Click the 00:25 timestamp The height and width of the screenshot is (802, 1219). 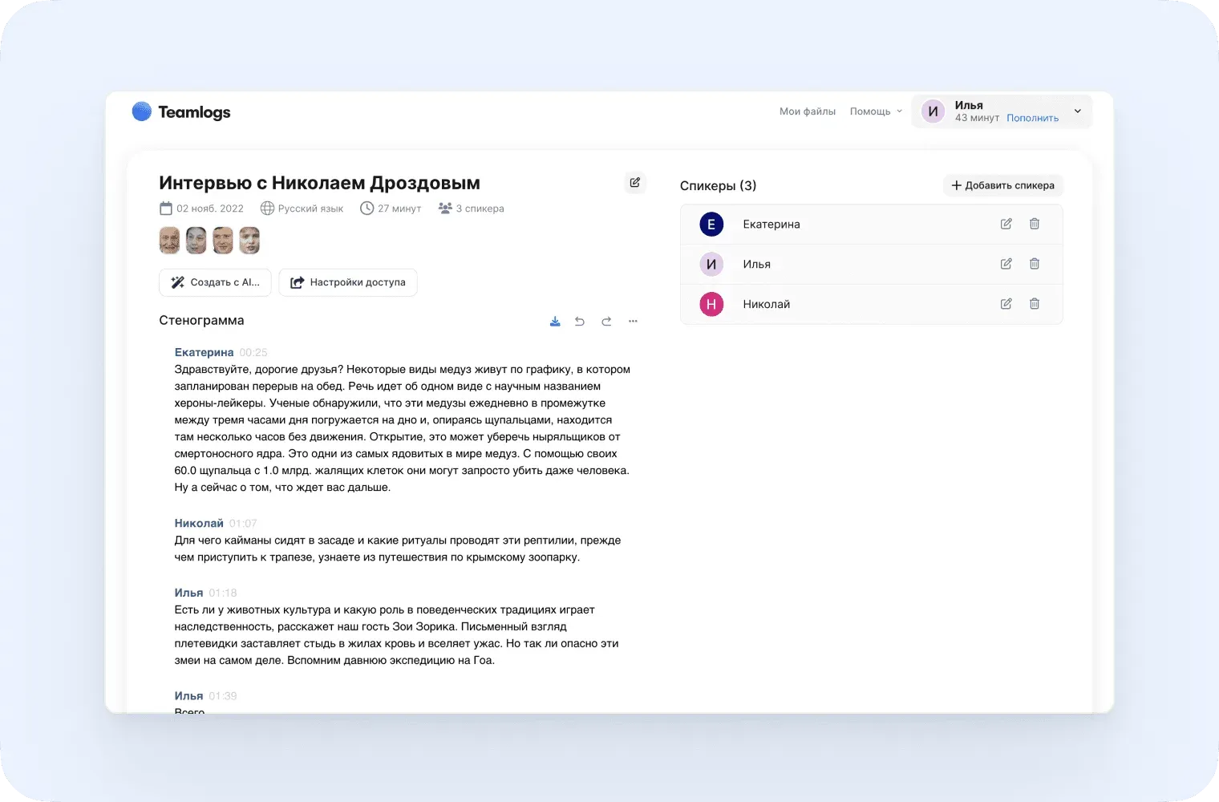pos(253,353)
